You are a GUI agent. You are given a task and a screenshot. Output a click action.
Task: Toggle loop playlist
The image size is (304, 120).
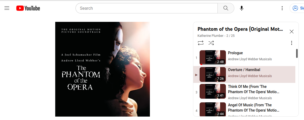[x=201, y=43]
